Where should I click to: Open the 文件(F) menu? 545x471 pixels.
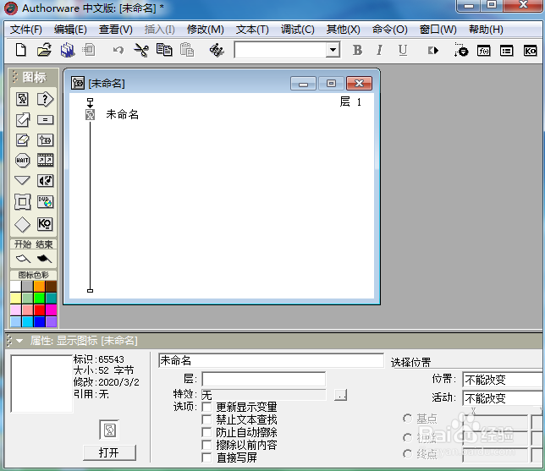pos(26,30)
